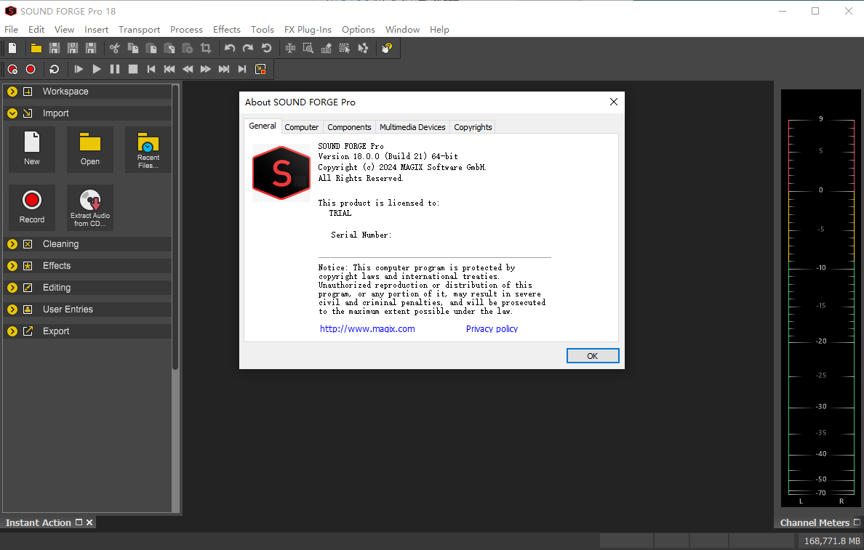Close the Instant Action panel
The height and width of the screenshot is (550, 864).
click(89, 522)
